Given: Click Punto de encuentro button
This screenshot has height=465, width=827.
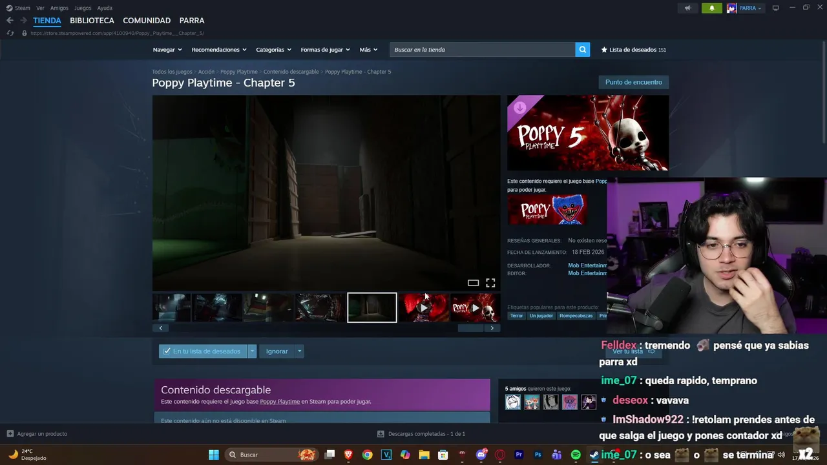Looking at the screenshot, I should pos(633,82).
